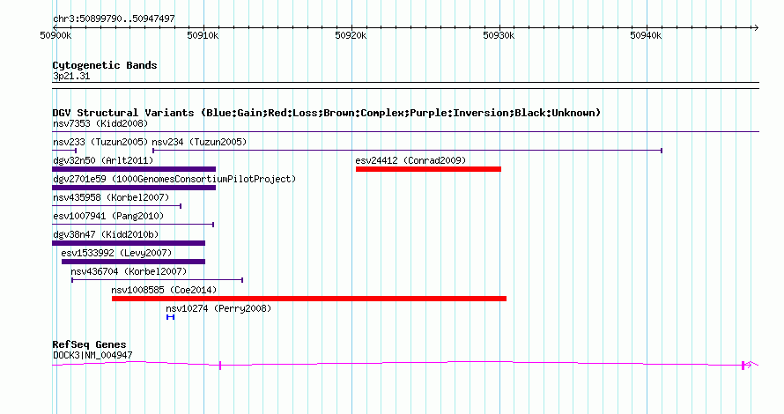Image resolution: width=784 pixels, height=414 pixels.
Task: Click the nsv435958 thin span line
Action: pyautogui.click(x=116, y=206)
